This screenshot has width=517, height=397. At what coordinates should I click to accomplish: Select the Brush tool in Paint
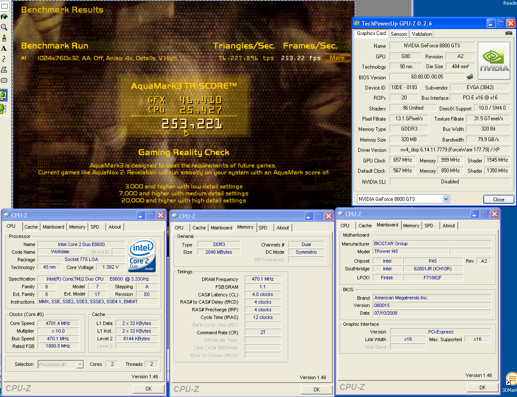point(4,38)
